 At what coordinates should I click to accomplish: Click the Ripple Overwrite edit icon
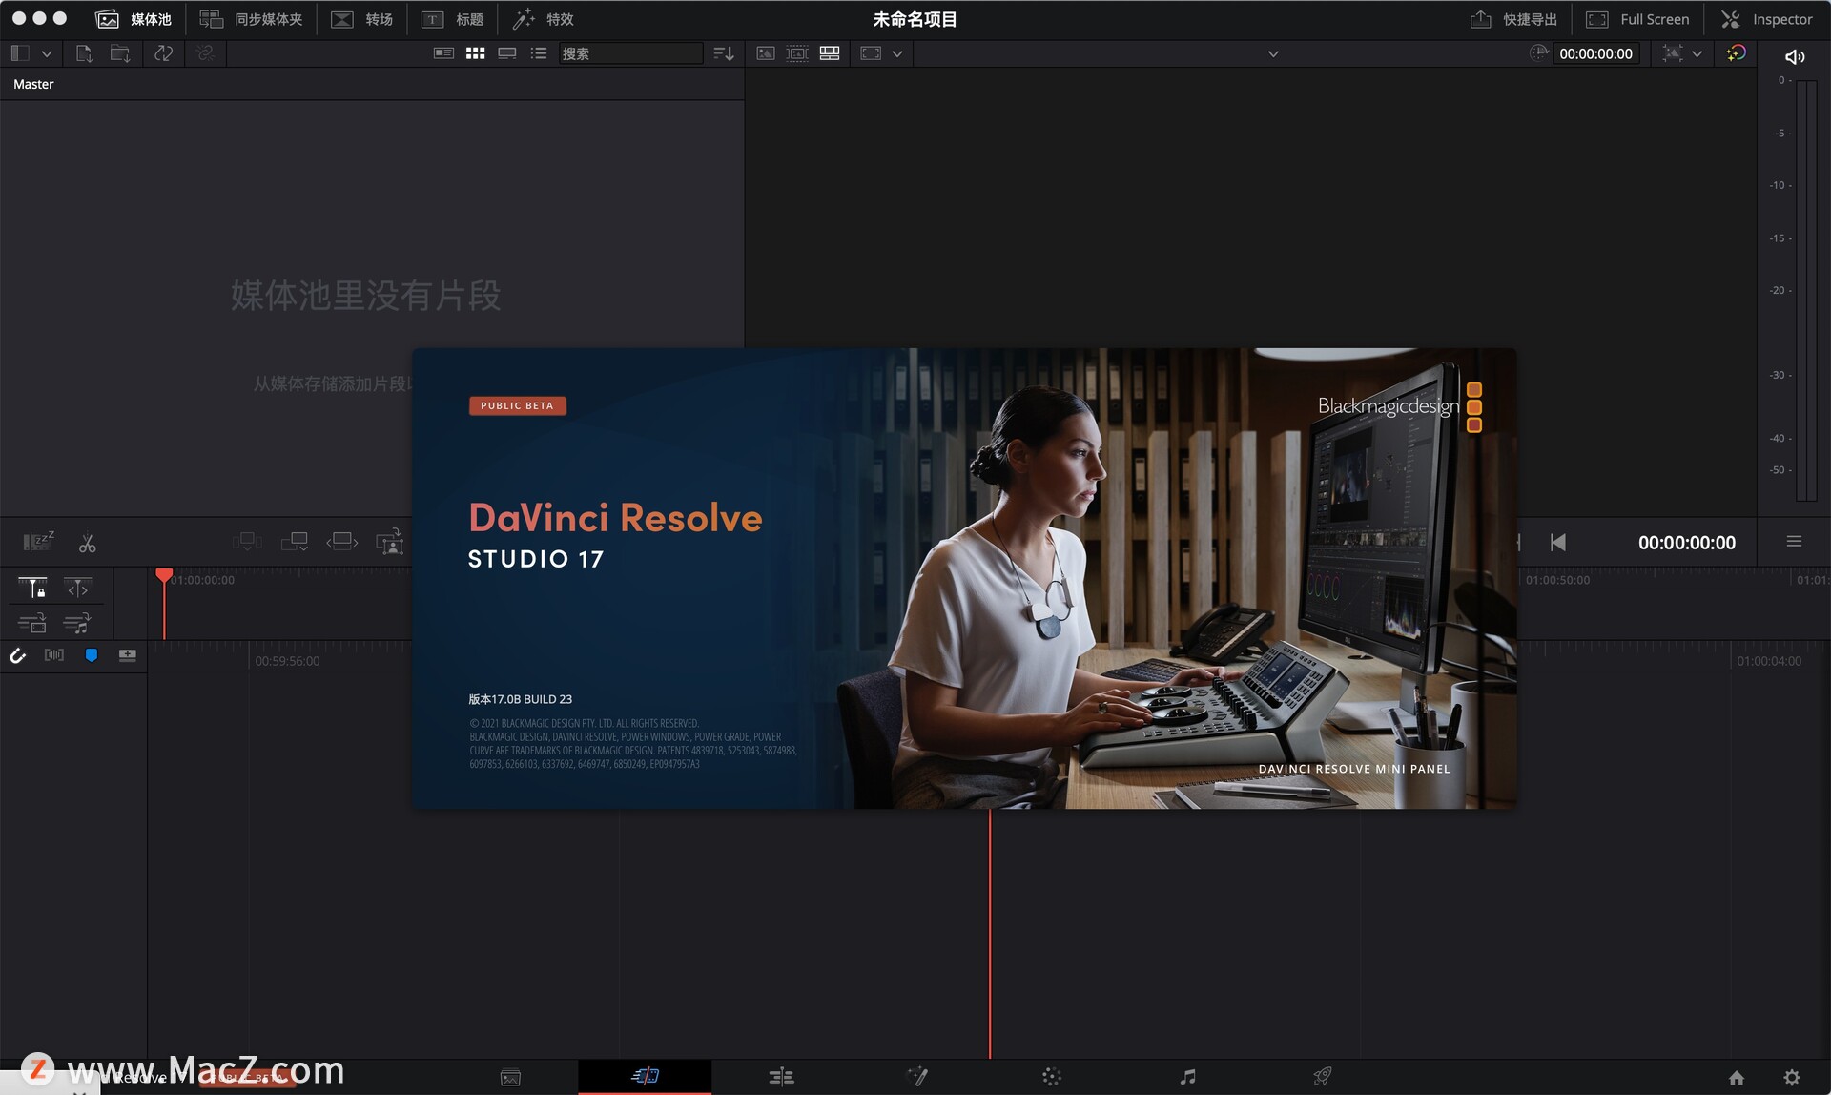pos(342,542)
